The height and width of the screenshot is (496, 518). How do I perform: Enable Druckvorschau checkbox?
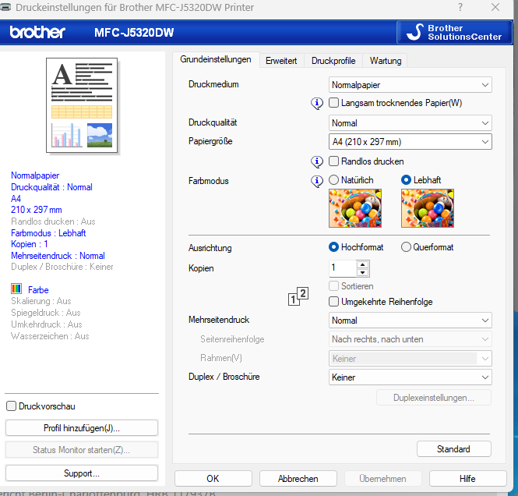11,406
